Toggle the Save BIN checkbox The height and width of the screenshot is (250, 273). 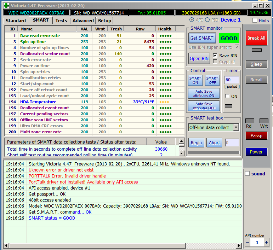click(215, 56)
